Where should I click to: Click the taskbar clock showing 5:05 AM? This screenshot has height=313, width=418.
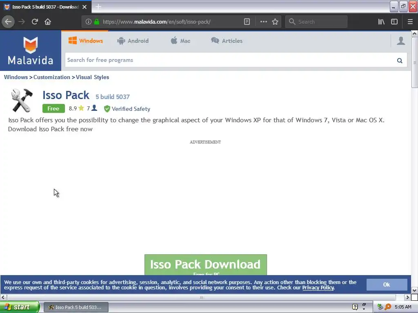(403, 307)
